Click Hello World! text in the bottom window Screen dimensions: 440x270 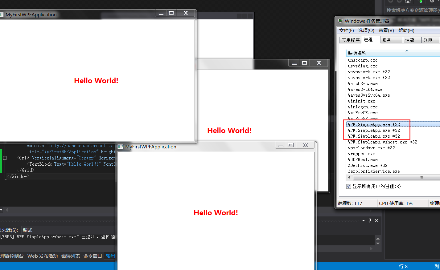click(x=216, y=212)
